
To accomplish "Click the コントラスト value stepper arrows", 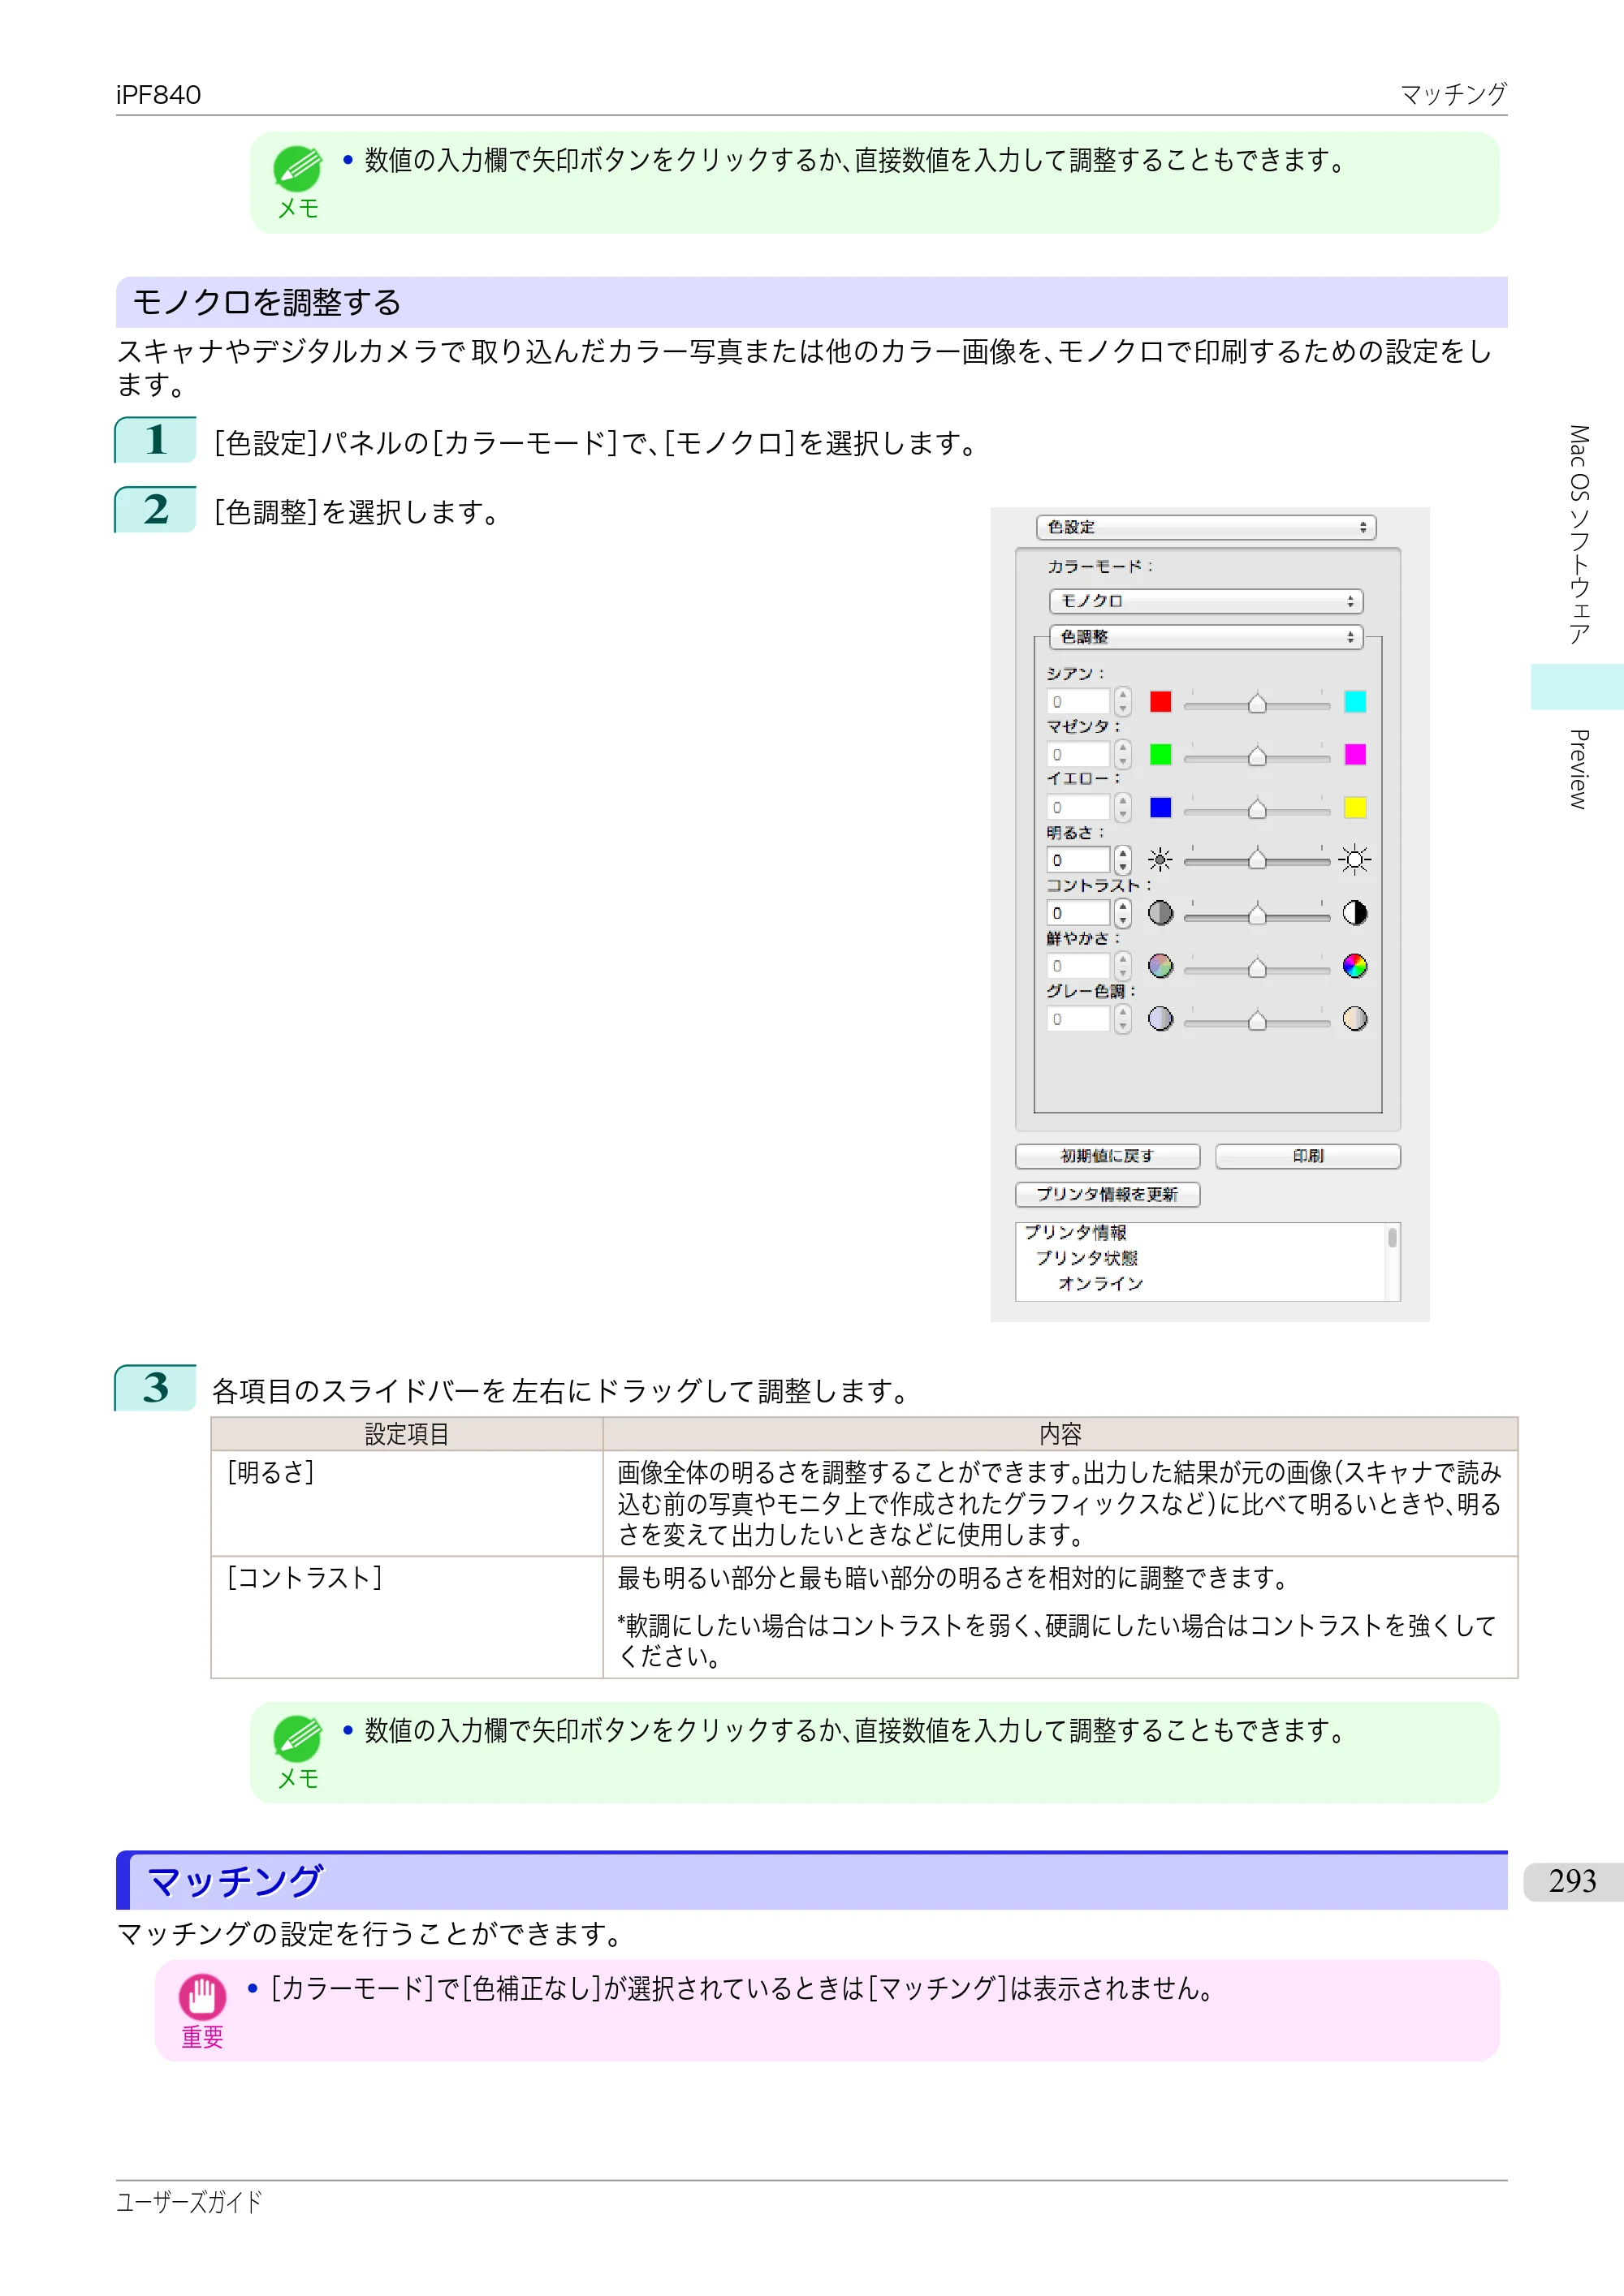I will [1123, 913].
